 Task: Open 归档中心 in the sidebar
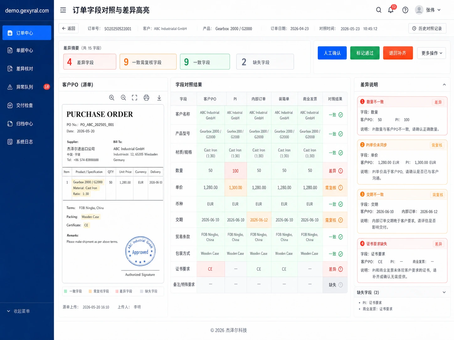click(x=27, y=124)
